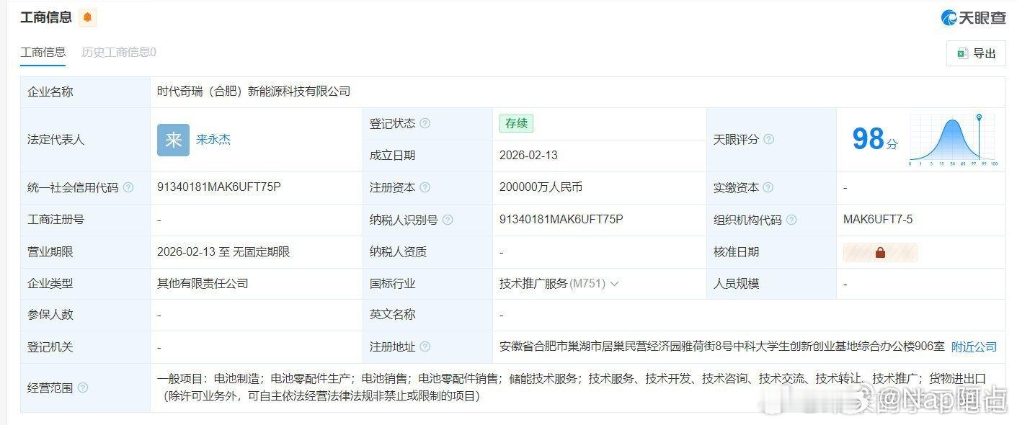1017x425 pixels.
Task: Click 其他有限责任公司 enterprise type value
Action: tap(203, 284)
